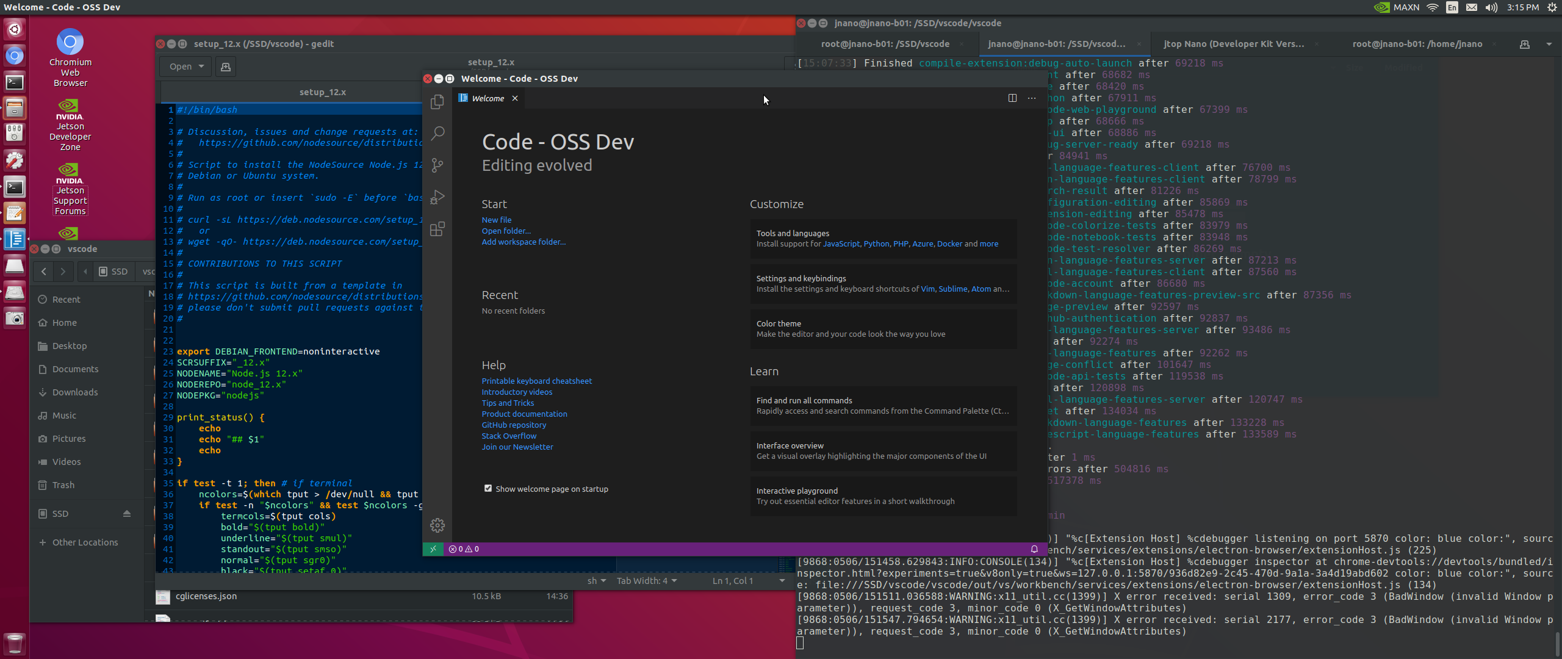Switch to root@jnano-b01: /home/jnano terminal tab
The image size is (1562, 659).
pyautogui.click(x=1417, y=44)
